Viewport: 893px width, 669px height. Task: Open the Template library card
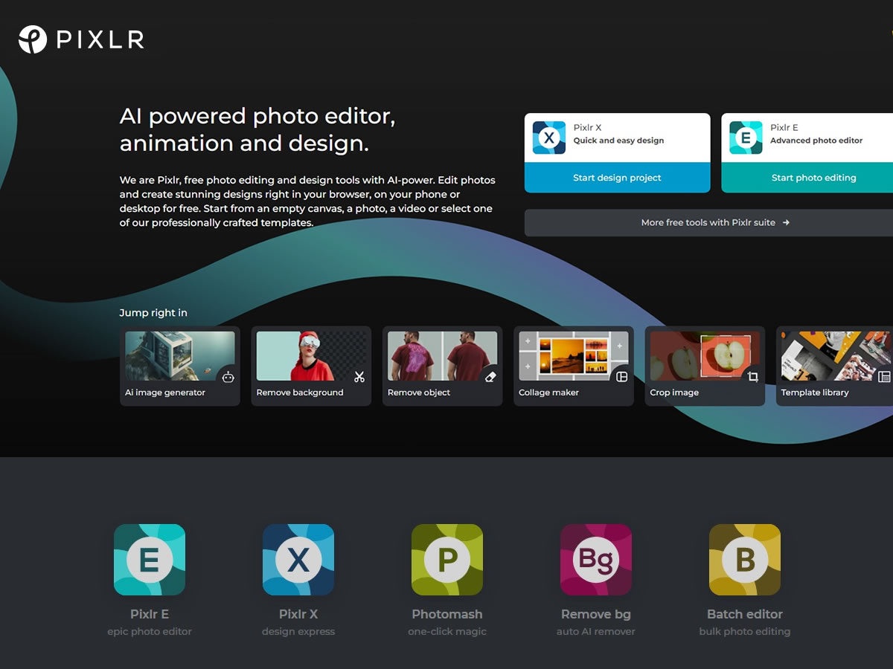click(833, 366)
